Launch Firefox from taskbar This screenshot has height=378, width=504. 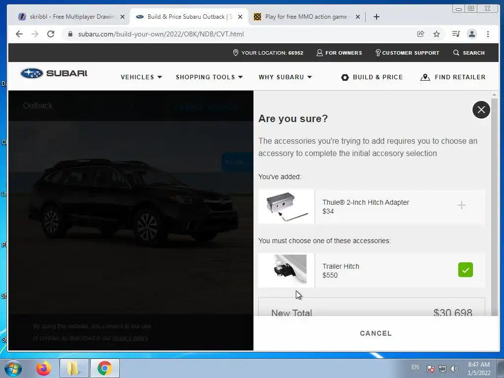pyautogui.click(x=44, y=368)
